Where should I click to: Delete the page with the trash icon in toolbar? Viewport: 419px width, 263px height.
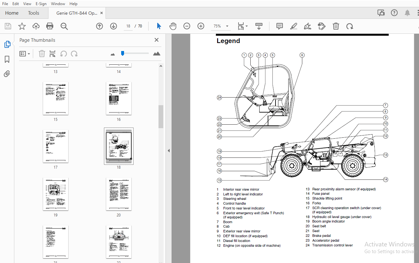(x=336, y=26)
